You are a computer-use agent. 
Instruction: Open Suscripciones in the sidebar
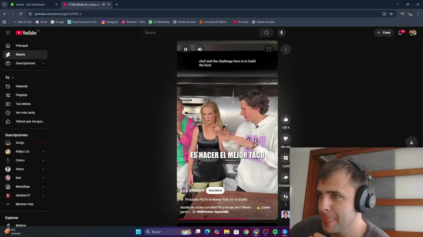pyautogui.click(x=25, y=63)
